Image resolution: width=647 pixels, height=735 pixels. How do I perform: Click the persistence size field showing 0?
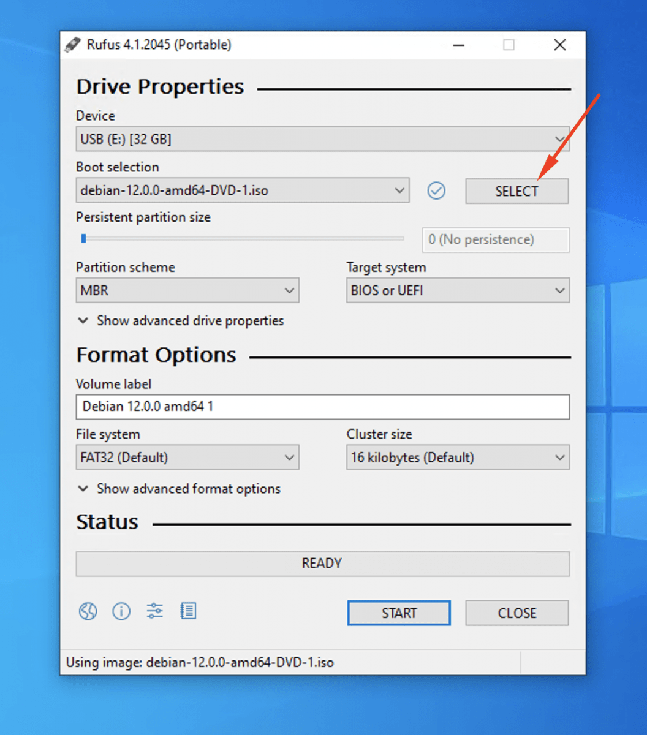(x=495, y=239)
